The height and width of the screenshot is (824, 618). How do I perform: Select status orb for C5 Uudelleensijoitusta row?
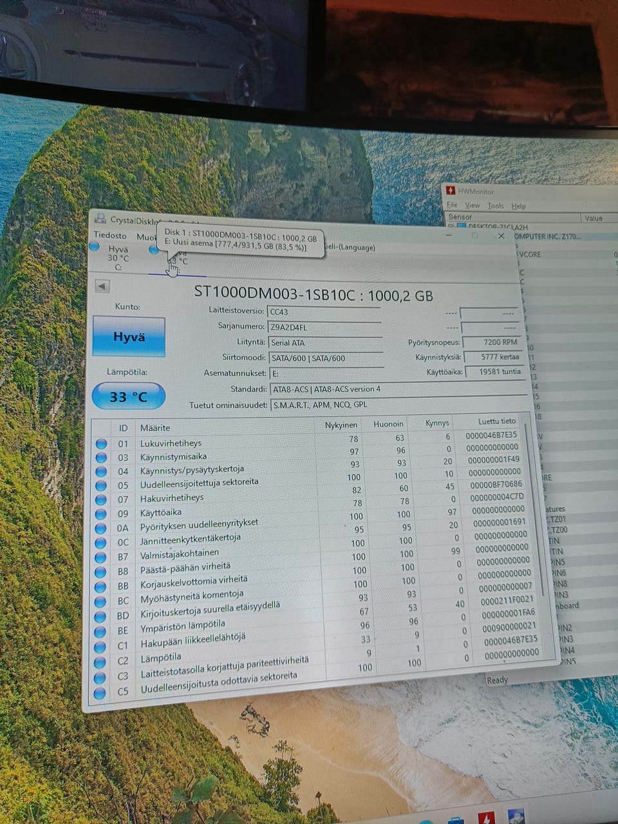[x=99, y=693]
